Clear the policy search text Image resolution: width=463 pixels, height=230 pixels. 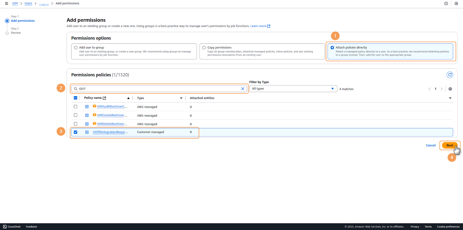(242, 89)
